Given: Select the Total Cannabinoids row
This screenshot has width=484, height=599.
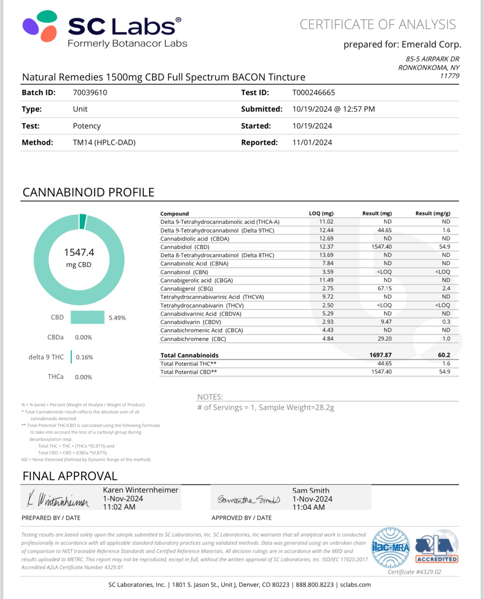Looking at the screenshot, I should [x=308, y=355].
